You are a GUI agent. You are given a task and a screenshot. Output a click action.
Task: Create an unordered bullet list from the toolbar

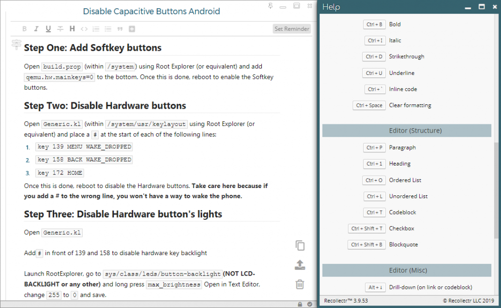108,29
